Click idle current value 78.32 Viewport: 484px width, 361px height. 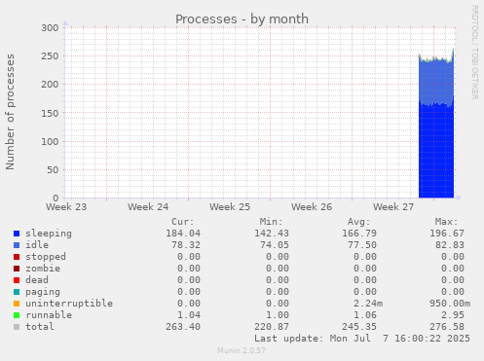(186, 245)
